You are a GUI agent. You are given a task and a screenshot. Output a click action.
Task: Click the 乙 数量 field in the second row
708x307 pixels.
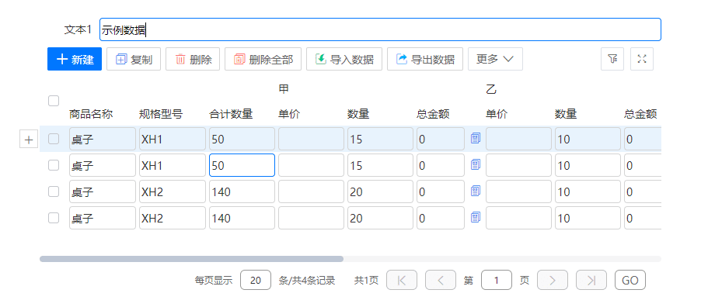coord(588,165)
